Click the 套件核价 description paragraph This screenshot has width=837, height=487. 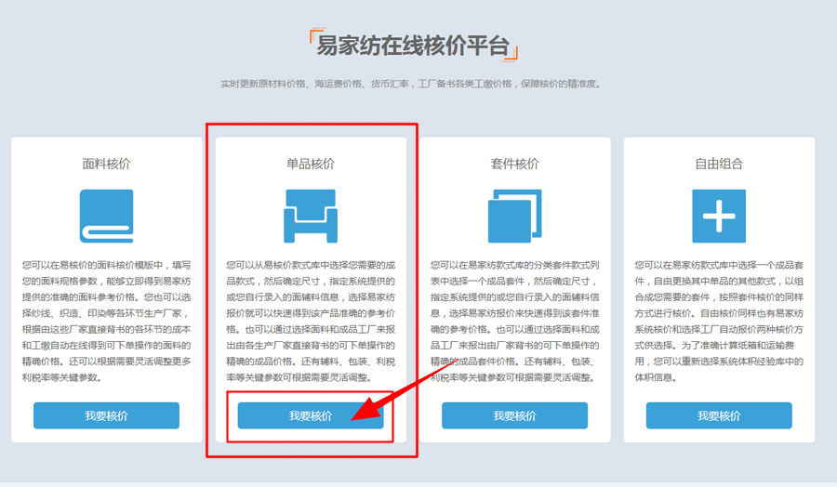tap(514, 322)
